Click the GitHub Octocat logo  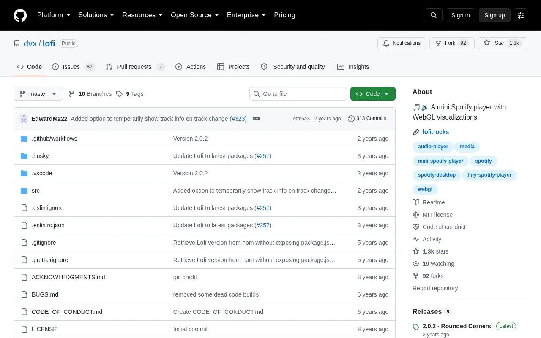coord(20,15)
